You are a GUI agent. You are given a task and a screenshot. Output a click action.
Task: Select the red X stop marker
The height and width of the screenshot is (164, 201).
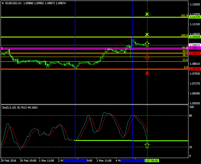click(x=147, y=73)
